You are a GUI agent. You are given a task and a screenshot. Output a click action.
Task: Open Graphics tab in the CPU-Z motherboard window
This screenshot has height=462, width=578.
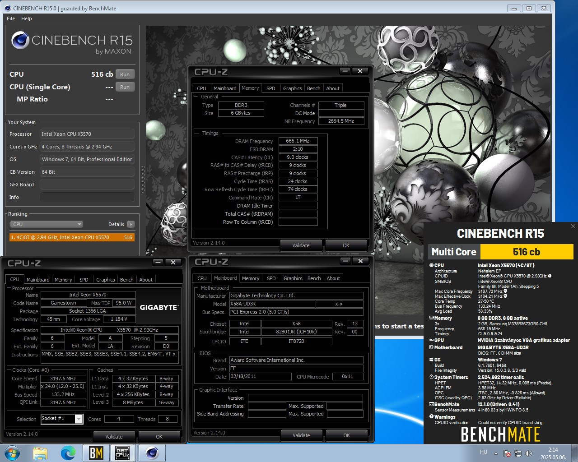(293, 278)
